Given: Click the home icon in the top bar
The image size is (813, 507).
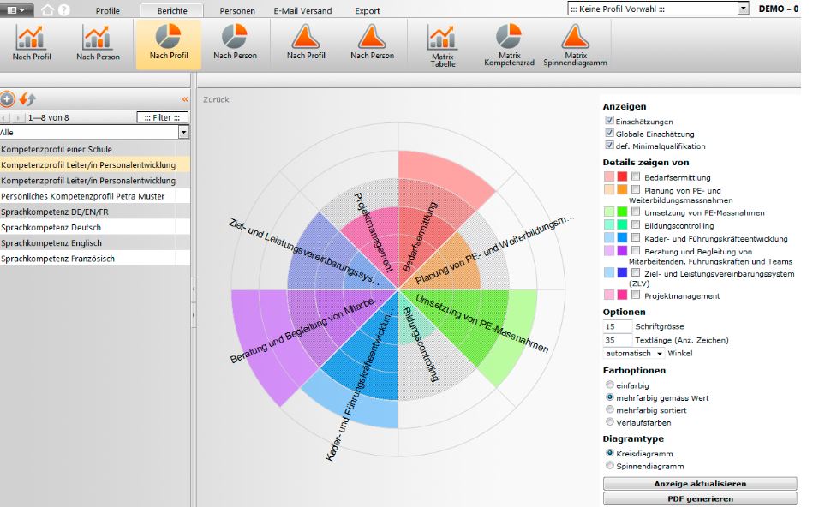Looking at the screenshot, I should pyautogui.click(x=48, y=10).
